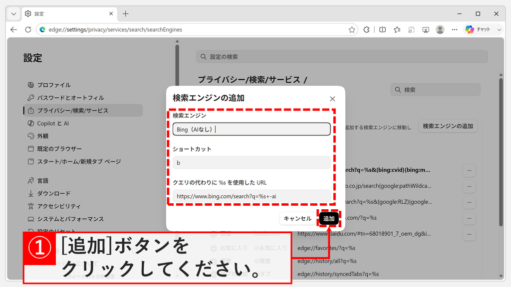The height and width of the screenshot is (287, 511).
Task: Open システムとパフォーマンス settings
Action: [x=83, y=219]
